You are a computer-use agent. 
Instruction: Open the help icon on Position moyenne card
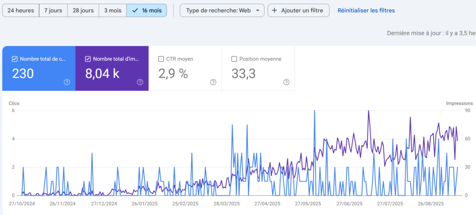click(286, 82)
